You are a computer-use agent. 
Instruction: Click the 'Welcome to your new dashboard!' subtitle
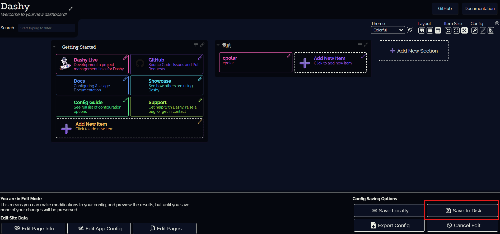pos(34,14)
